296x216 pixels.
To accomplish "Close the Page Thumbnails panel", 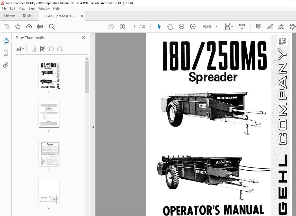I will point(83,38).
